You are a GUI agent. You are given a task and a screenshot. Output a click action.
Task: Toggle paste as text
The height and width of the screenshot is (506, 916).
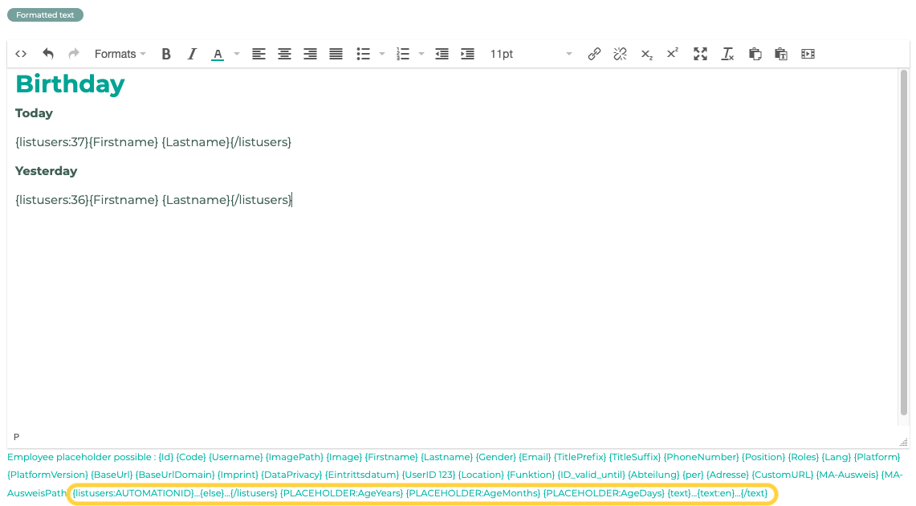pos(781,54)
